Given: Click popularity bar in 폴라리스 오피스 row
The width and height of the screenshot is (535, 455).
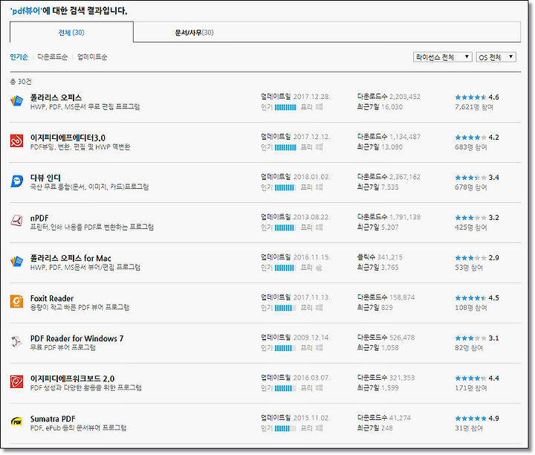Looking at the screenshot, I should pyautogui.click(x=285, y=107).
